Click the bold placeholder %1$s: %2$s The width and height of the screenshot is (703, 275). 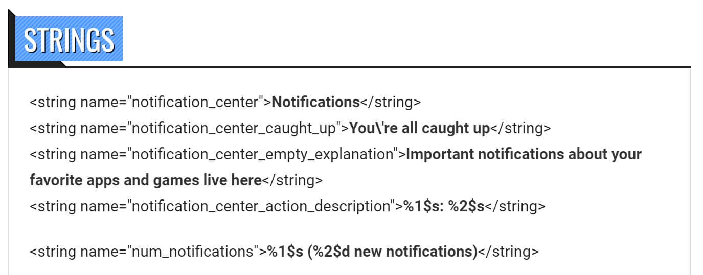coord(443,206)
